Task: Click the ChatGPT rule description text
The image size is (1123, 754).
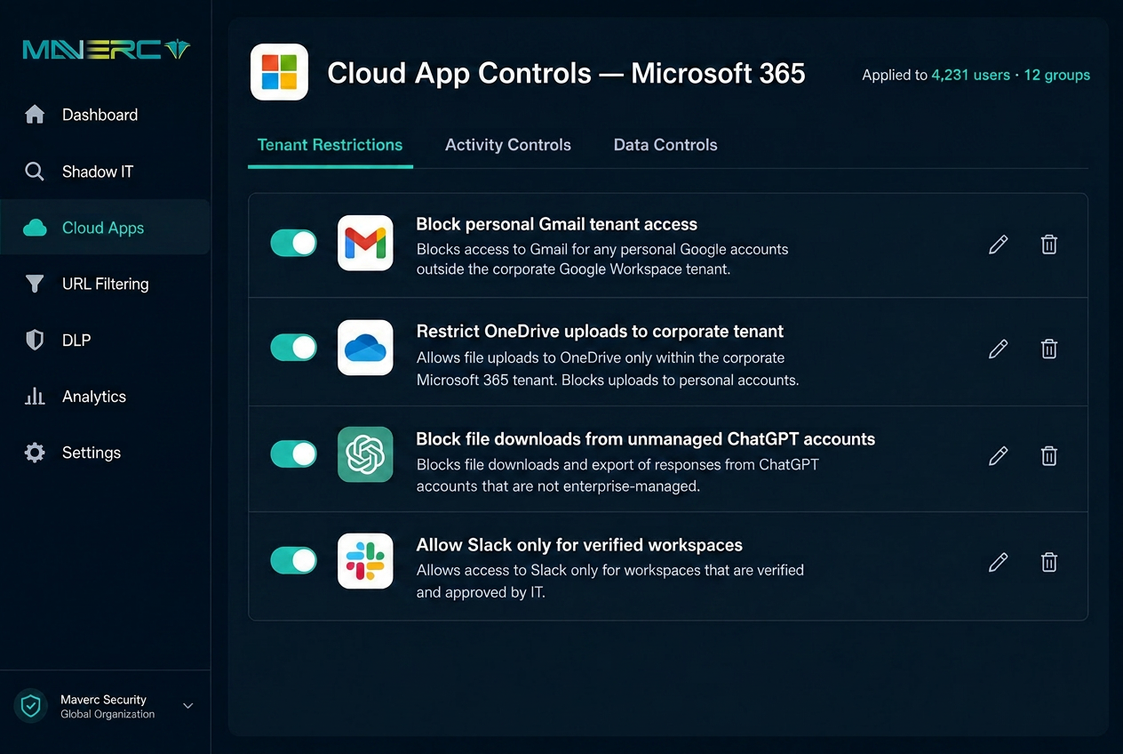Action: 617,475
